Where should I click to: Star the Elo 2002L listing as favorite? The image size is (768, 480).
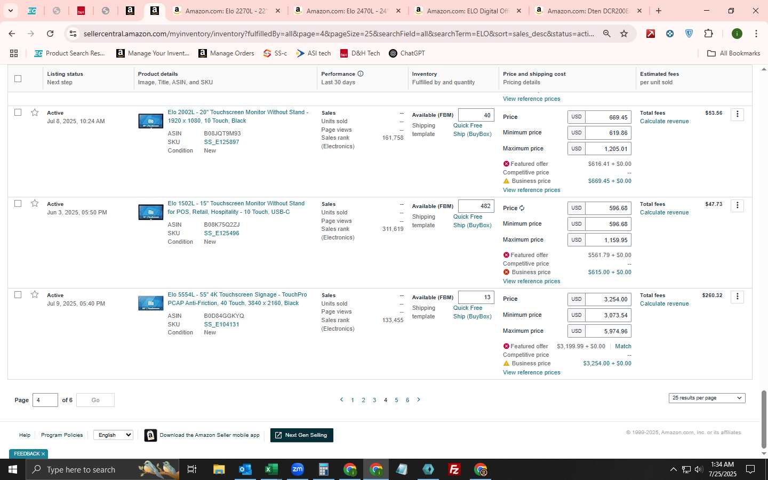click(35, 113)
